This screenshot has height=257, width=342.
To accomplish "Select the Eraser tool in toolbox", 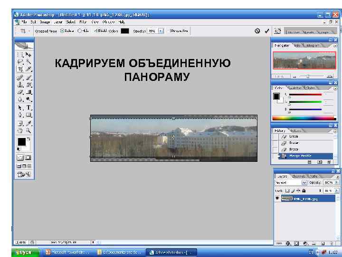I will tap(20, 92).
